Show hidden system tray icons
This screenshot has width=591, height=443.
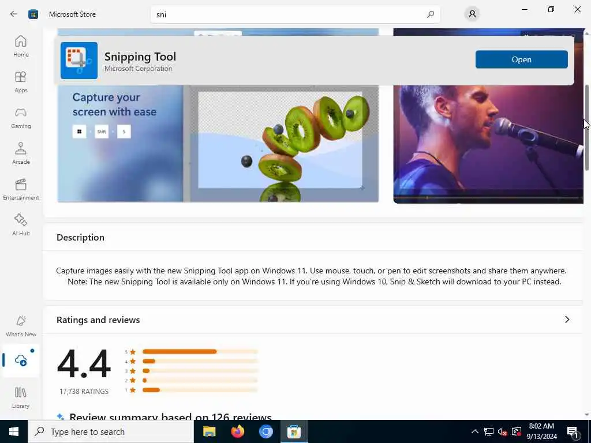pyautogui.click(x=475, y=431)
